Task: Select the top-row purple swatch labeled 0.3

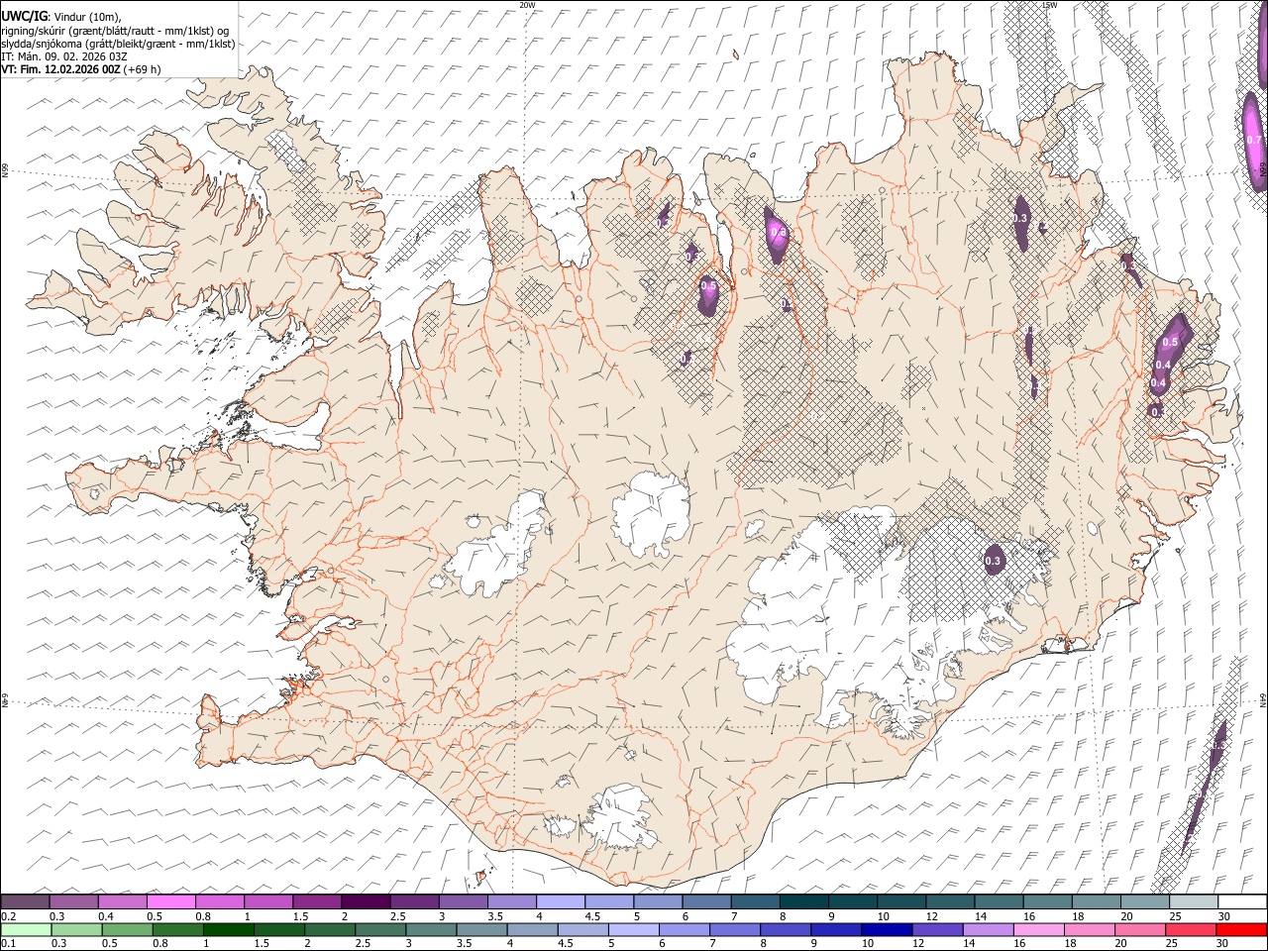Action: coord(74,901)
